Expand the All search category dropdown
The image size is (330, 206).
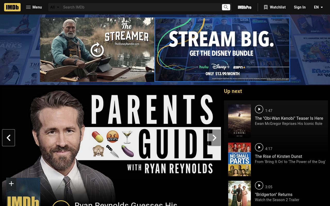tap(55, 7)
